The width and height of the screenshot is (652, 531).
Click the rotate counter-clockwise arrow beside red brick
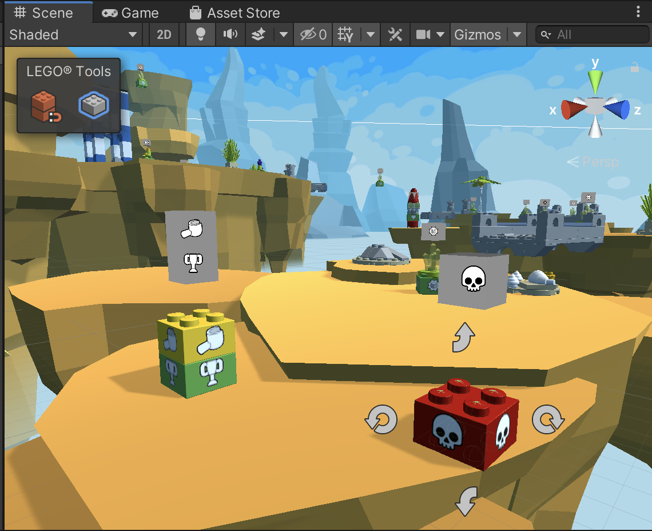381,421
